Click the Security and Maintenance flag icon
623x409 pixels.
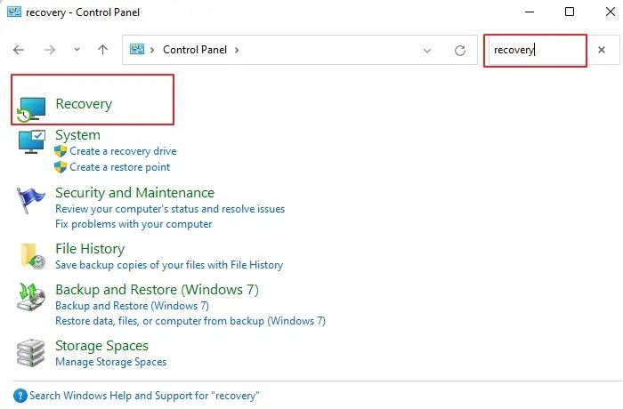pos(31,200)
